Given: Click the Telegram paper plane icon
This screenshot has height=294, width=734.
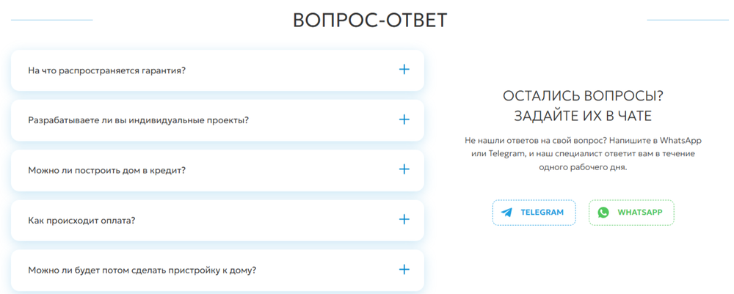Looking at the screenshot, I should [506, 213].
